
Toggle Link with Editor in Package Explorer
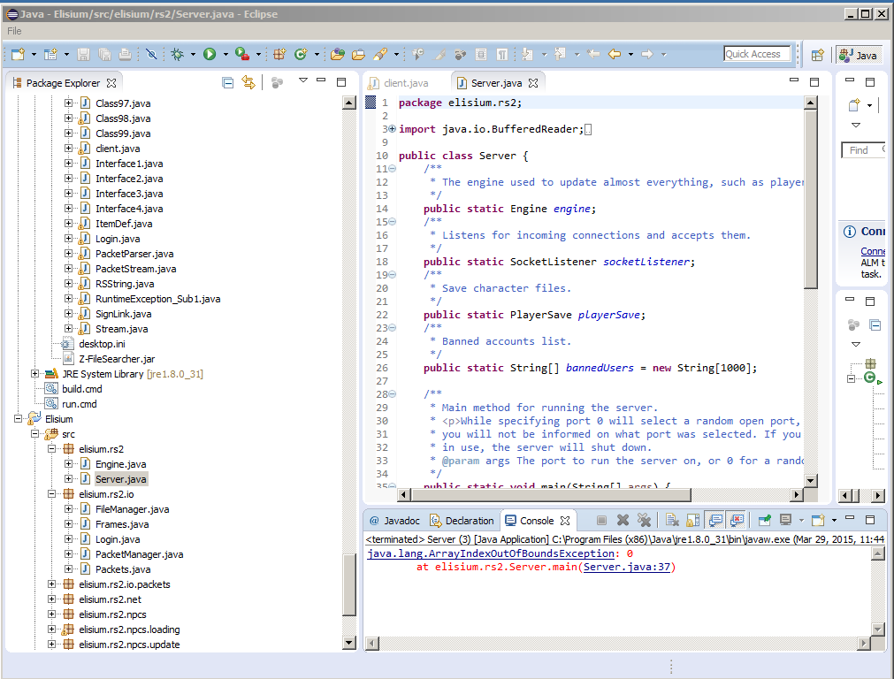[x=248, y=82]
